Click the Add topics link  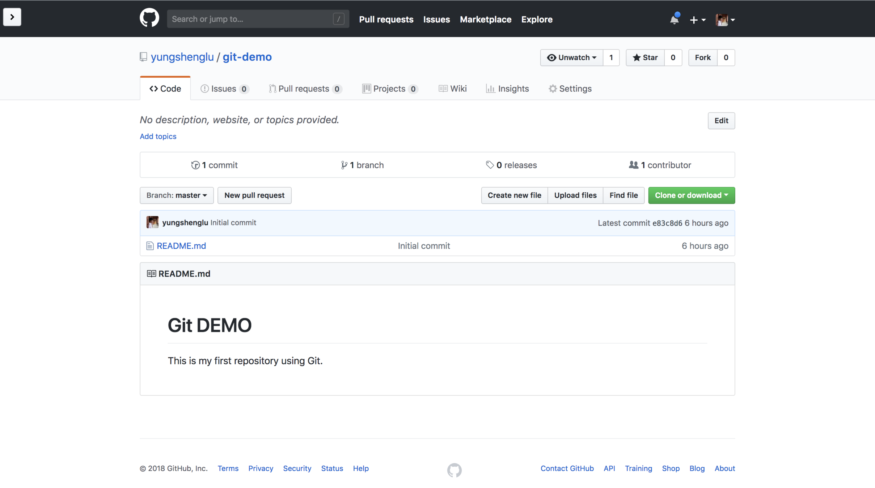(158, 136)
